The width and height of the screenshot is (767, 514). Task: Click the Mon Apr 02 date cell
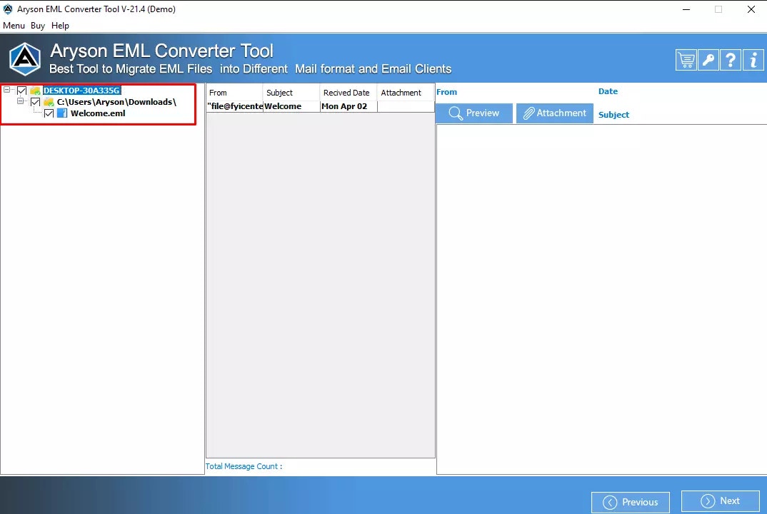pyautogui.click(x=349, y=106)
